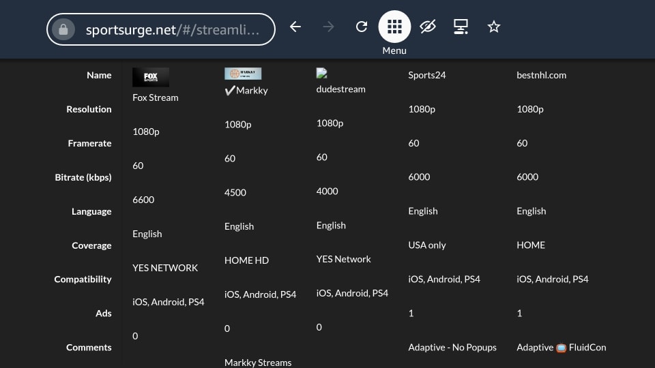This screenshot has height=368, width=655.
Task: Open the bestnhl.com stream link
Action: (541, 75)
